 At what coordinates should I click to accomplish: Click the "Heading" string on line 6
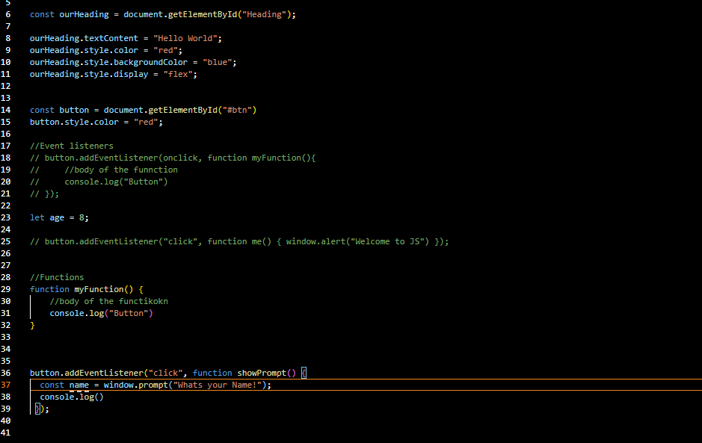pos(264,14)
